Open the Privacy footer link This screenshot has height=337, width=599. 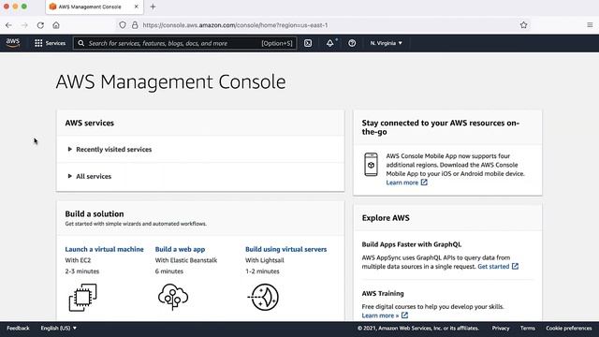501,329
